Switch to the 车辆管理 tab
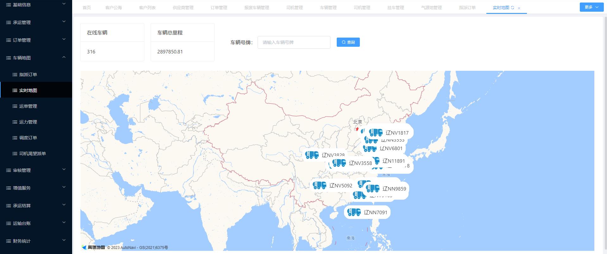This screenshot has height=254, width=607. pyautogui.click(x=329, y=8)
